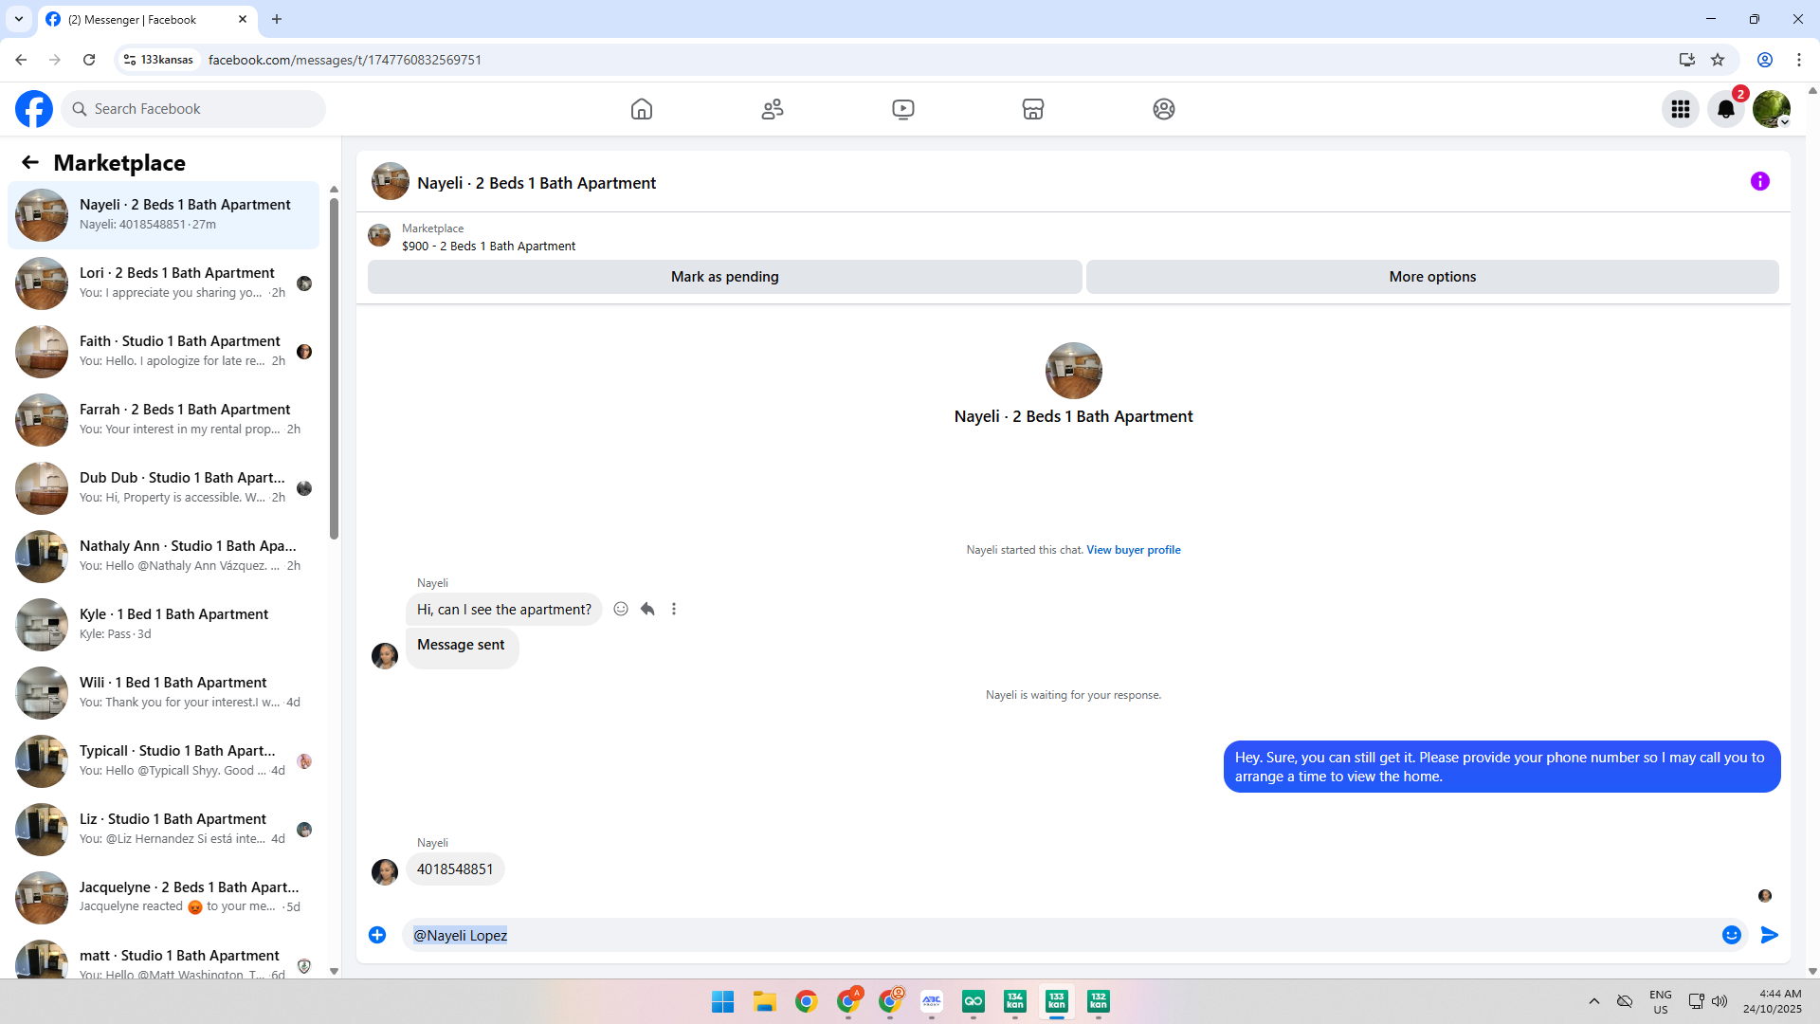Click Mark as pending button
The width and height of the screenshot is (1820, 1024).
click(725, 277)
